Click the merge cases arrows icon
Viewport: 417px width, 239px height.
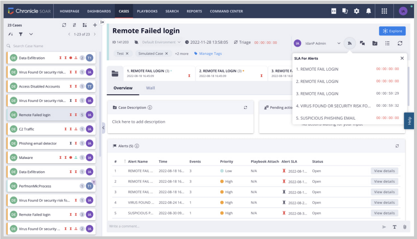74,25
